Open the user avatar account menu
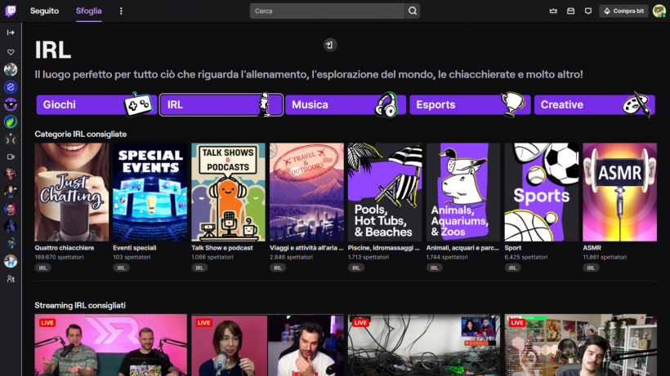 point(659,11)
